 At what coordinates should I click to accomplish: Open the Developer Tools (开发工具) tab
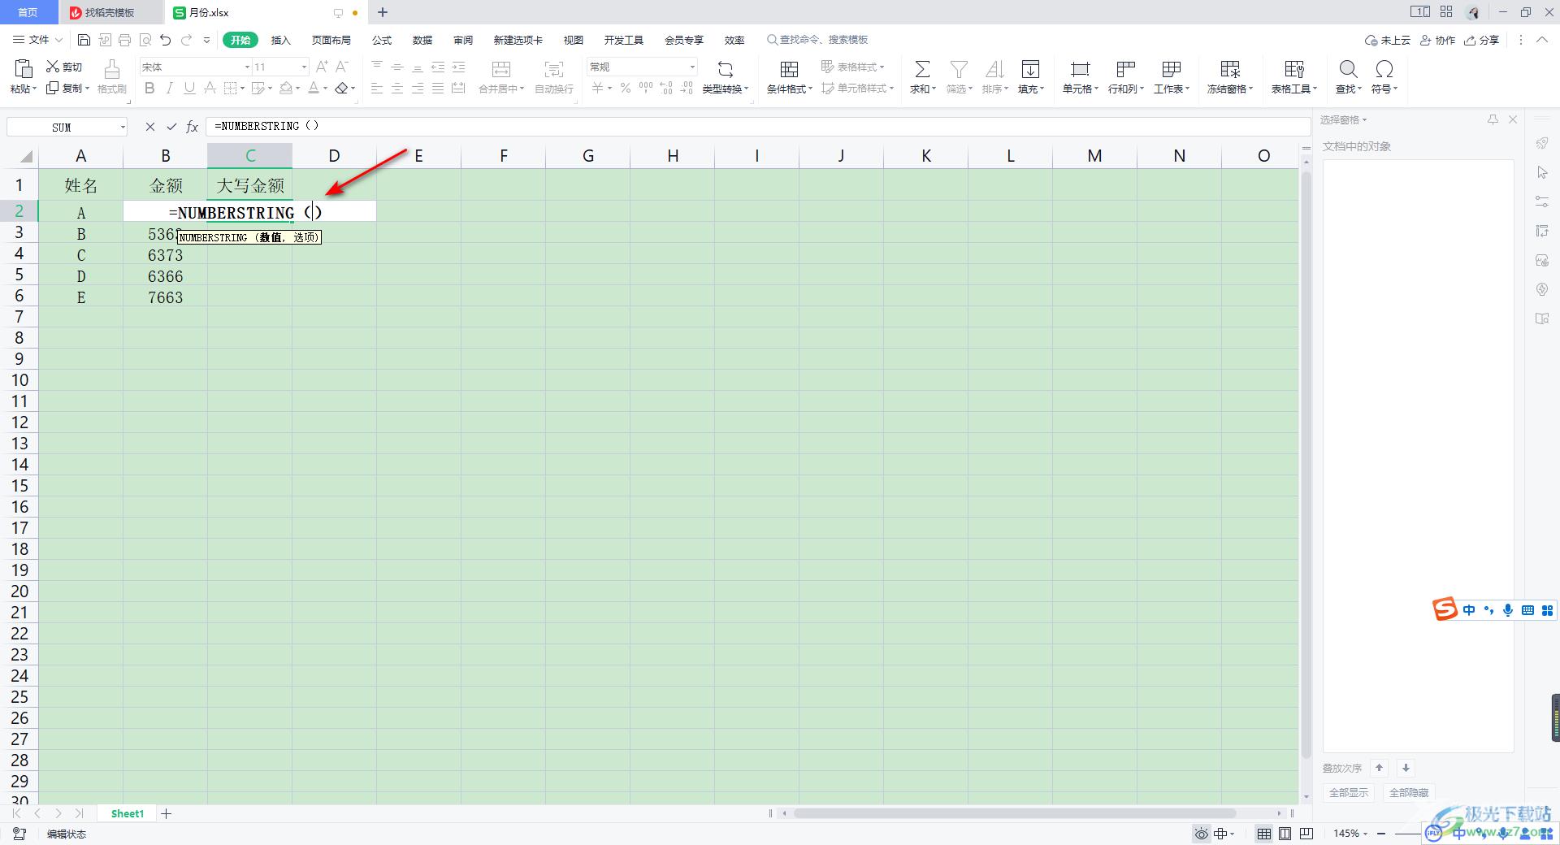tap(624, 40)
